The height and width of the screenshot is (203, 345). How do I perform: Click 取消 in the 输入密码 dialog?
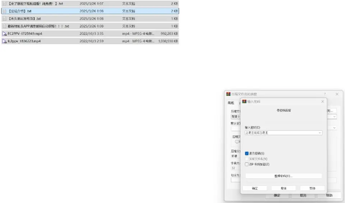pos(284,188)
